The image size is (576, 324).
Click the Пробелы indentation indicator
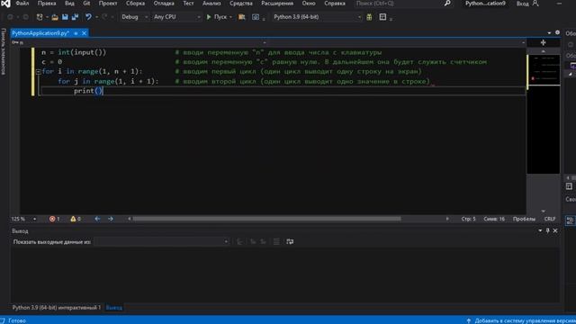coord(524,219)
